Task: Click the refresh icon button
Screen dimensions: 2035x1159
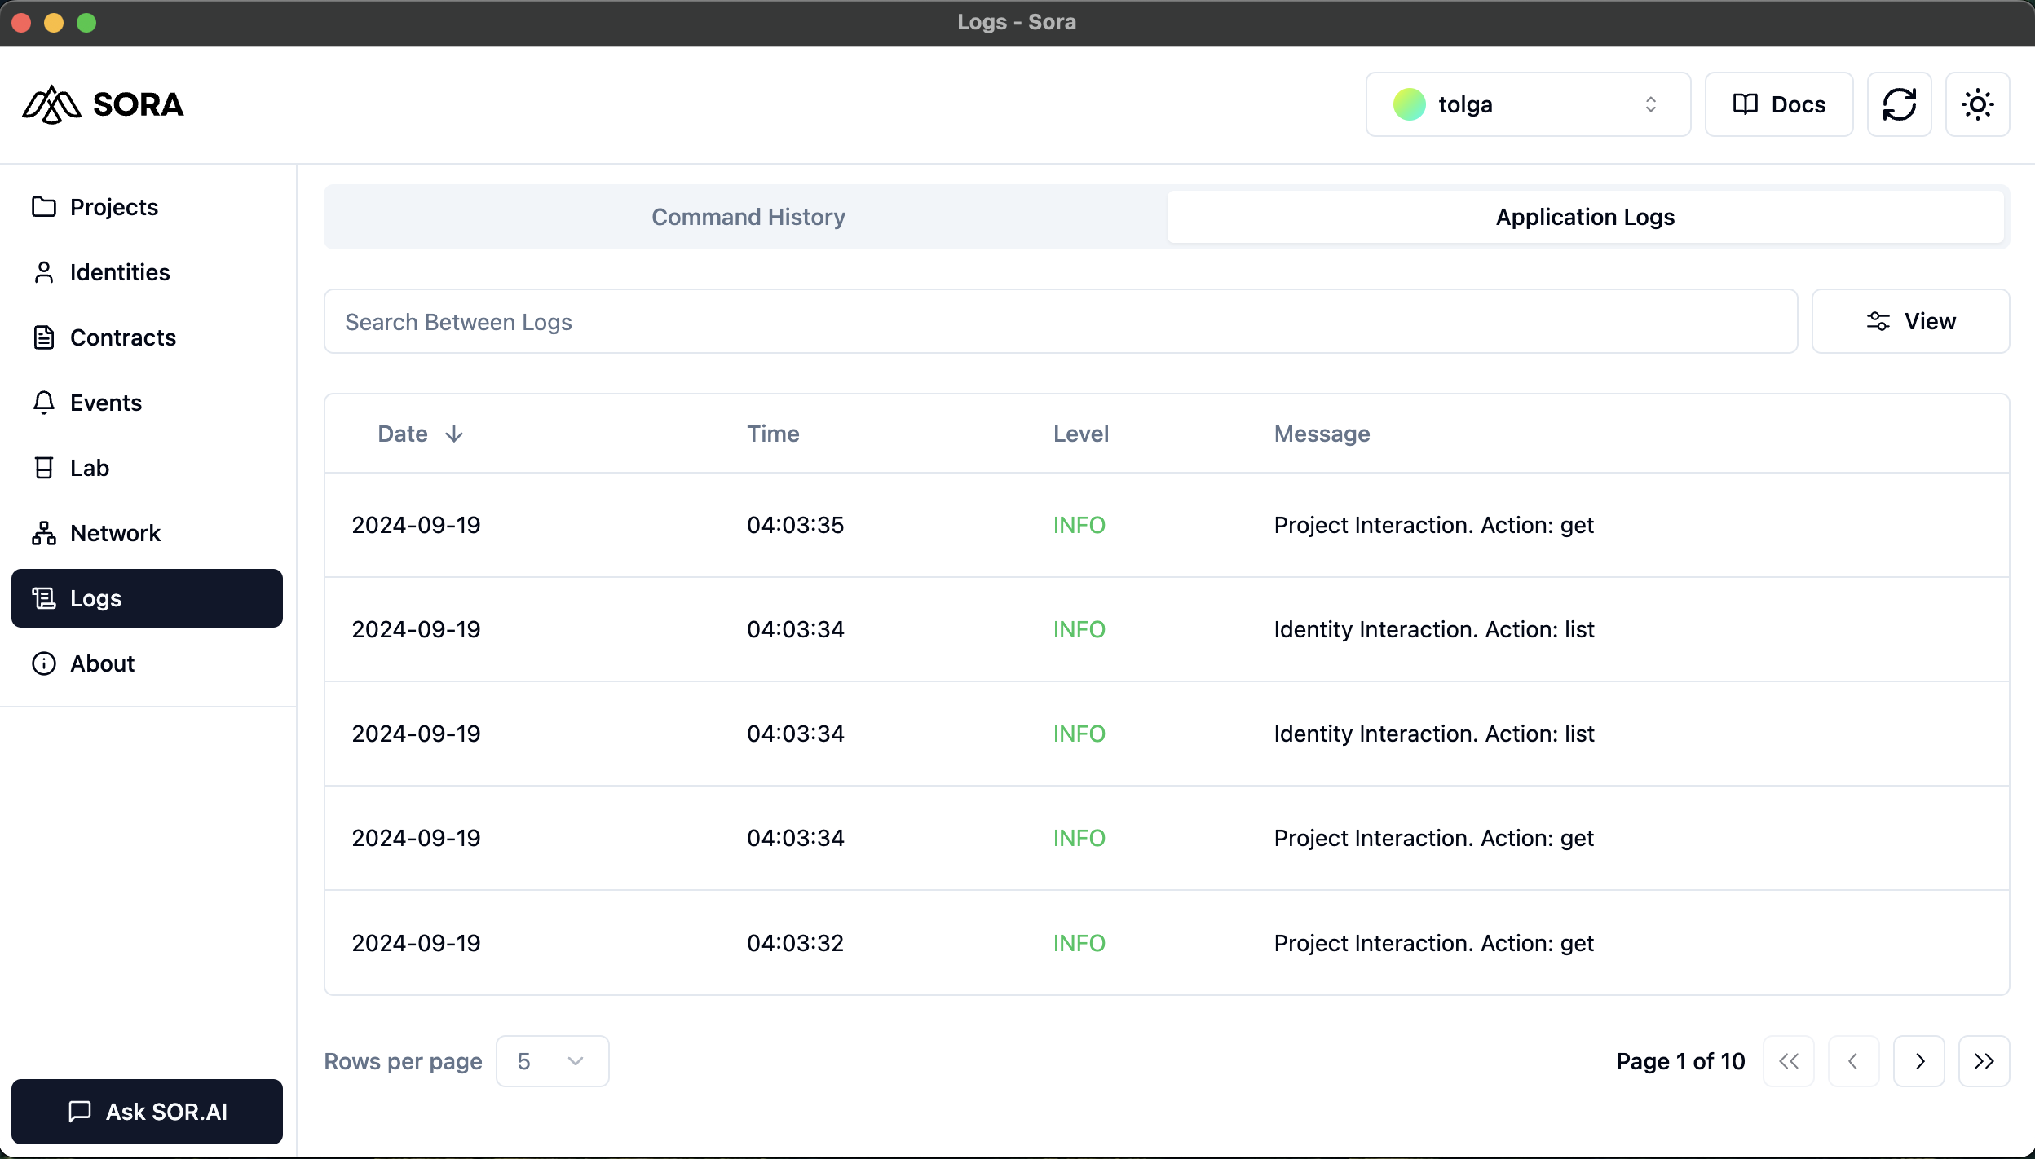Action: tap(1900, 104)
